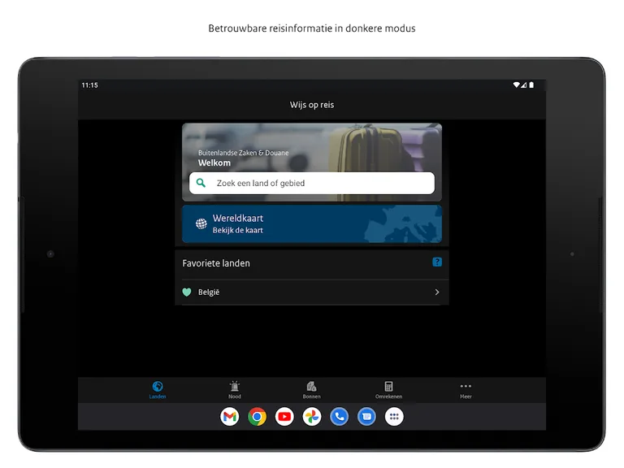Image resolution: width=624 pixels, height=468 pixels.
Task: Open YouTube from the dock
Action: (284, 417)
